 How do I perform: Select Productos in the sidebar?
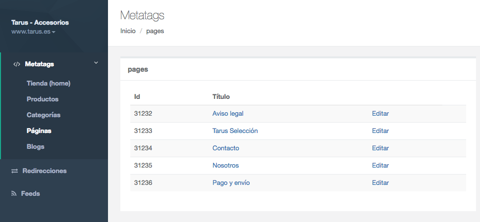pyautogui.click(x=43, y=99)
